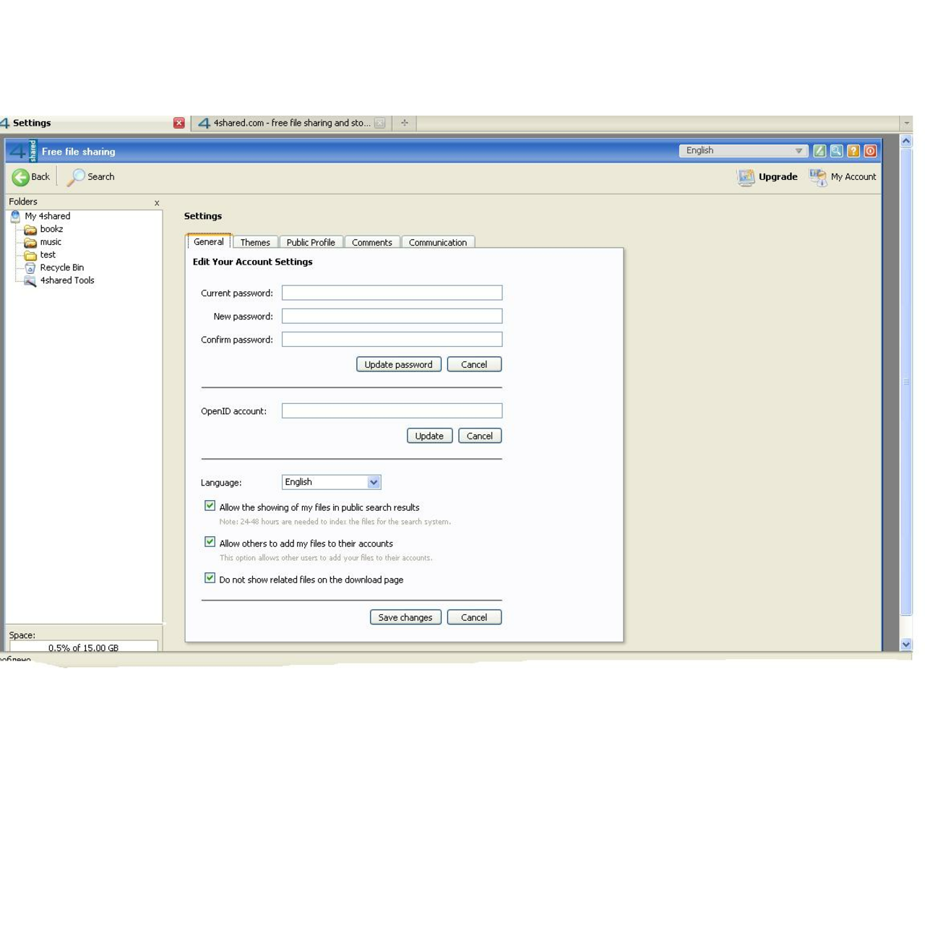
Task: Click the 4shared logo in header
Action: [x=22, y=151]
